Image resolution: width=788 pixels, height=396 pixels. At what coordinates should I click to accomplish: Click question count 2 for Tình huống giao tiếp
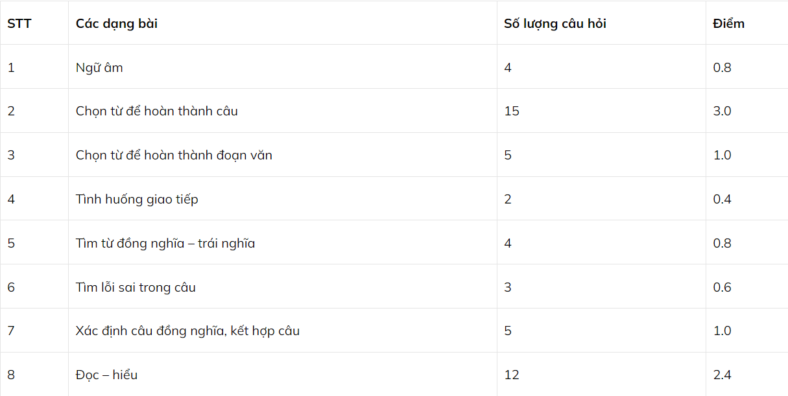[x=508, y=200]
